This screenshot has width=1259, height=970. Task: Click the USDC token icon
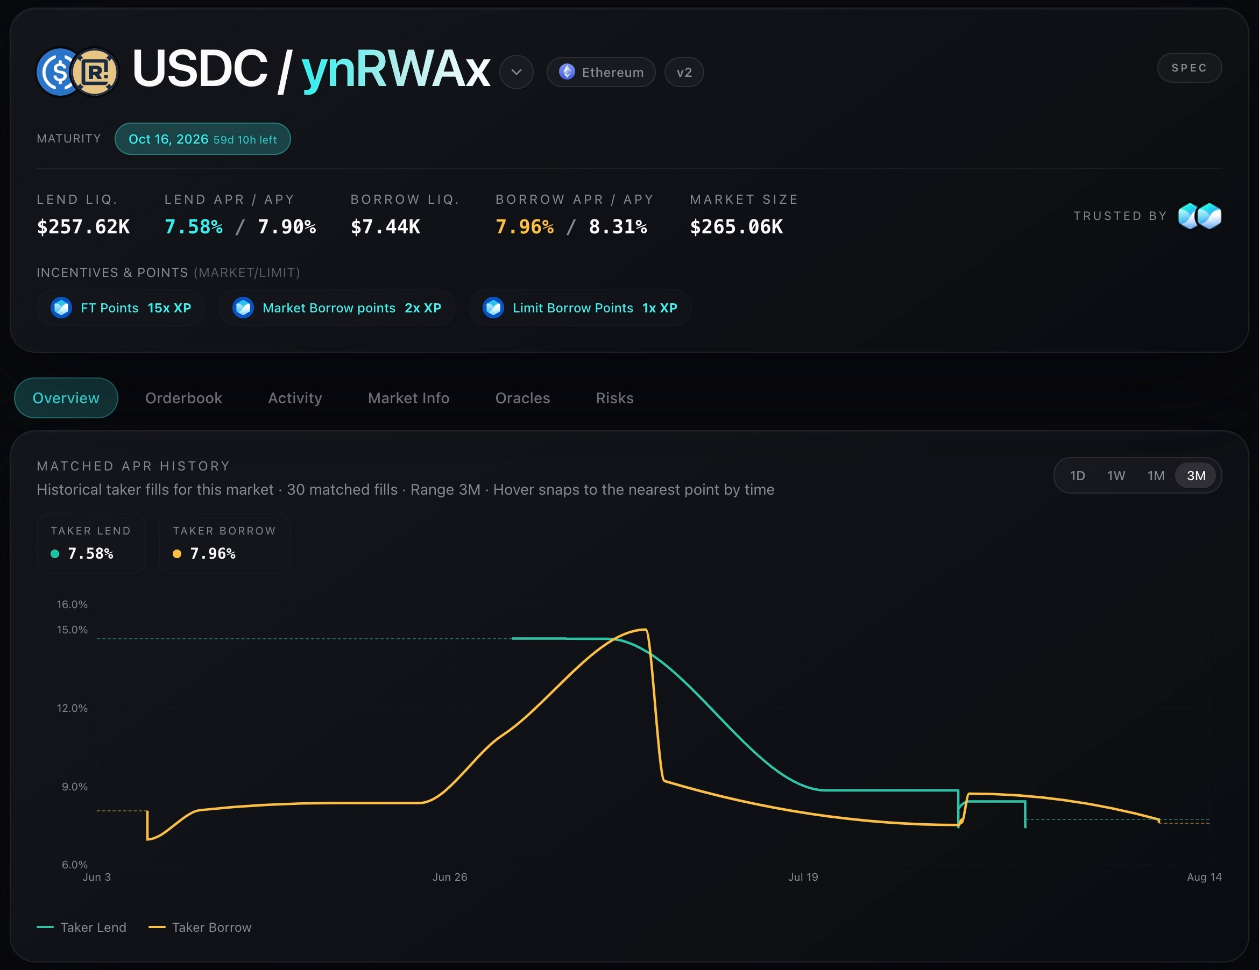56,72
